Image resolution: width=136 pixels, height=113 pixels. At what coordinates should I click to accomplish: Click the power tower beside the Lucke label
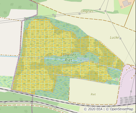tap(120, 38)
